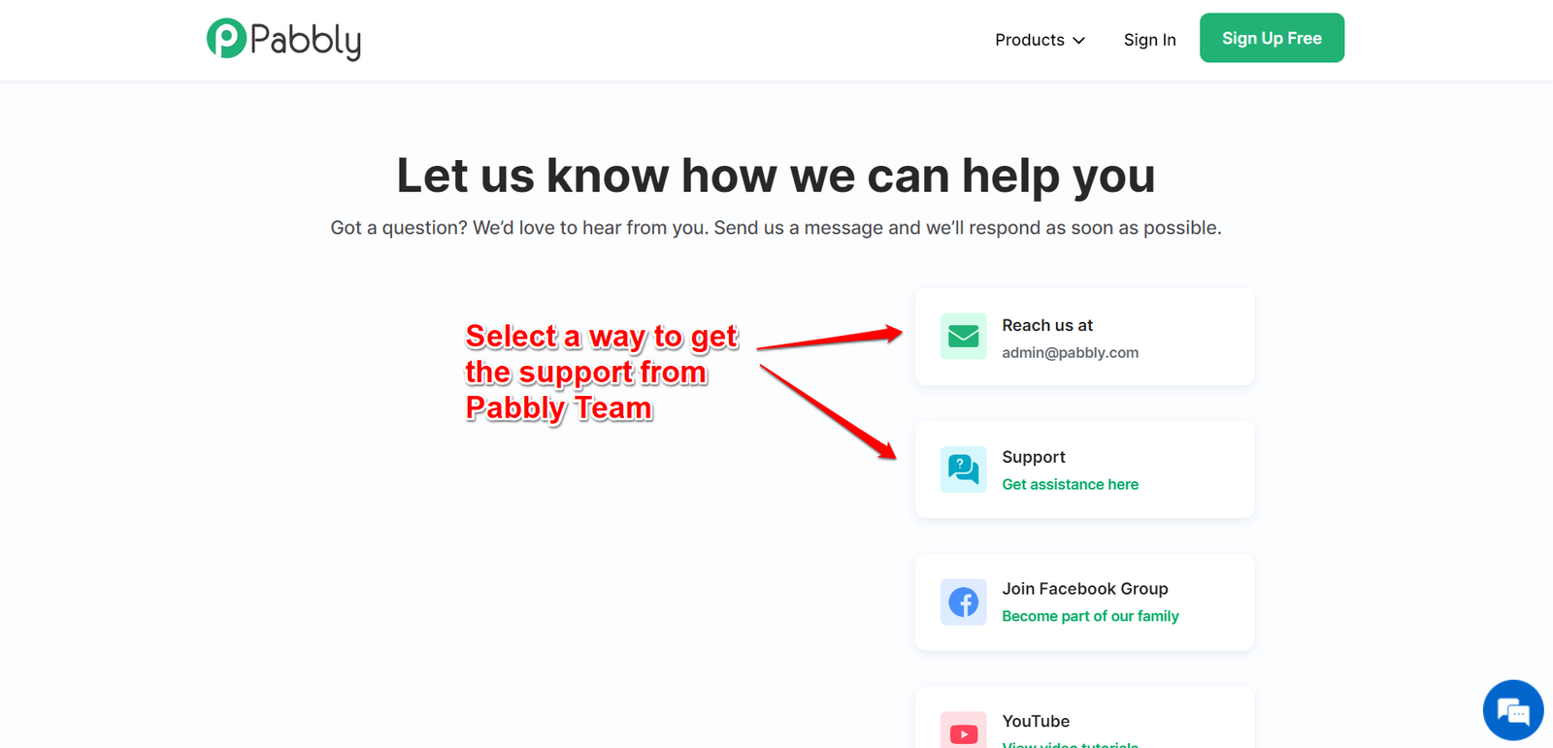The height and width of the screenshot is (748, 1553).
Task: Click the Facebook logo icon
Action: [963, 602]
